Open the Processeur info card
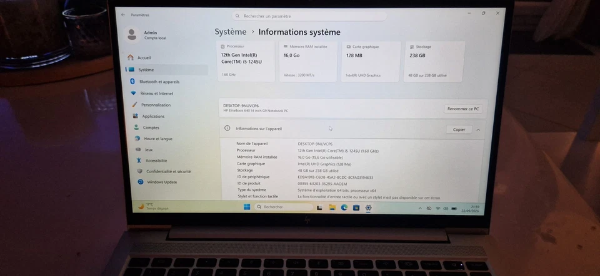 click(x=246, y=61)
